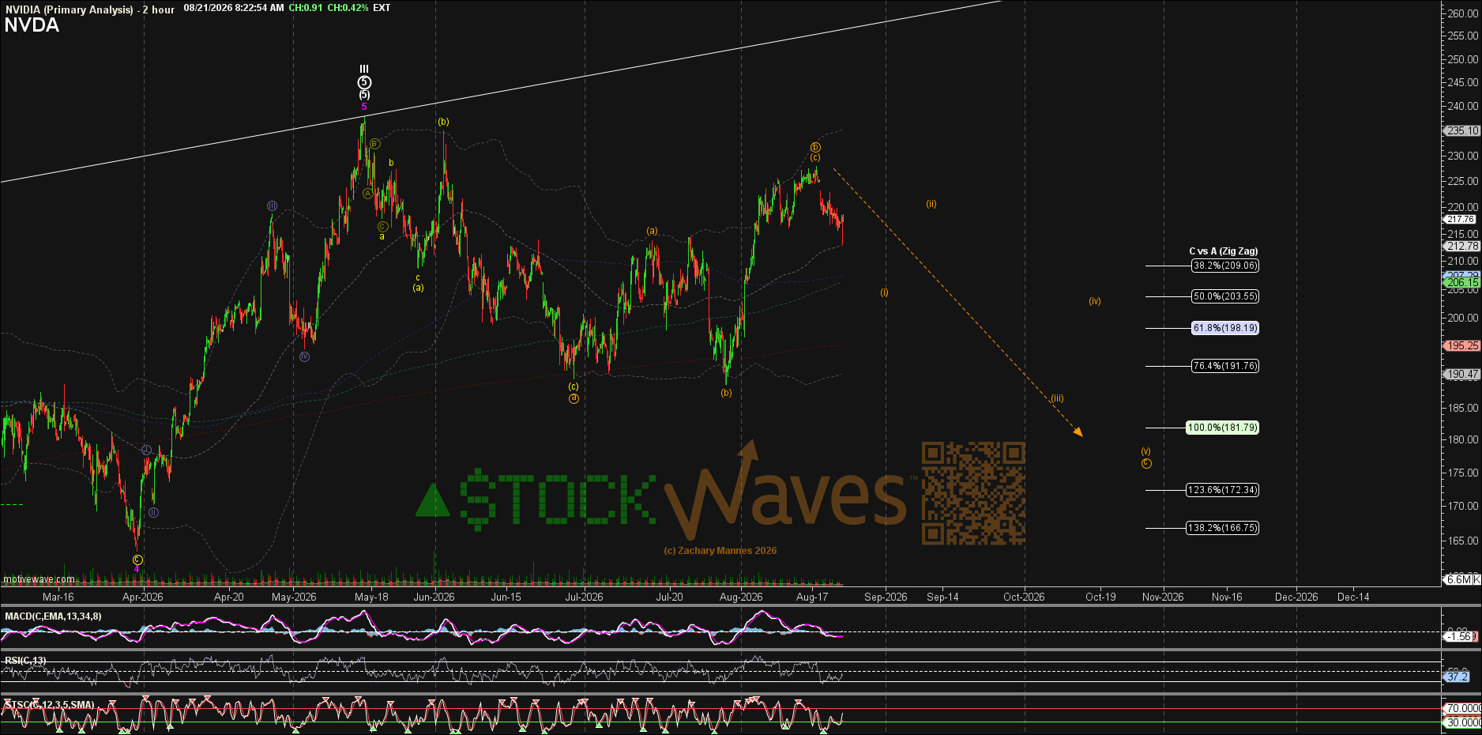Click the Mar-16 date on time axis
Image resolution: width=1482 pixels, height=735 pixels.
click(58, 597)
